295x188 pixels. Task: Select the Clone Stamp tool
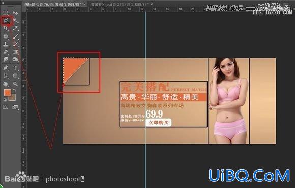6,44
